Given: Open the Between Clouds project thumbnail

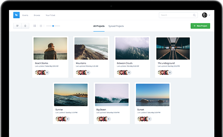Looking at the screenshot, I should (132, 49).
